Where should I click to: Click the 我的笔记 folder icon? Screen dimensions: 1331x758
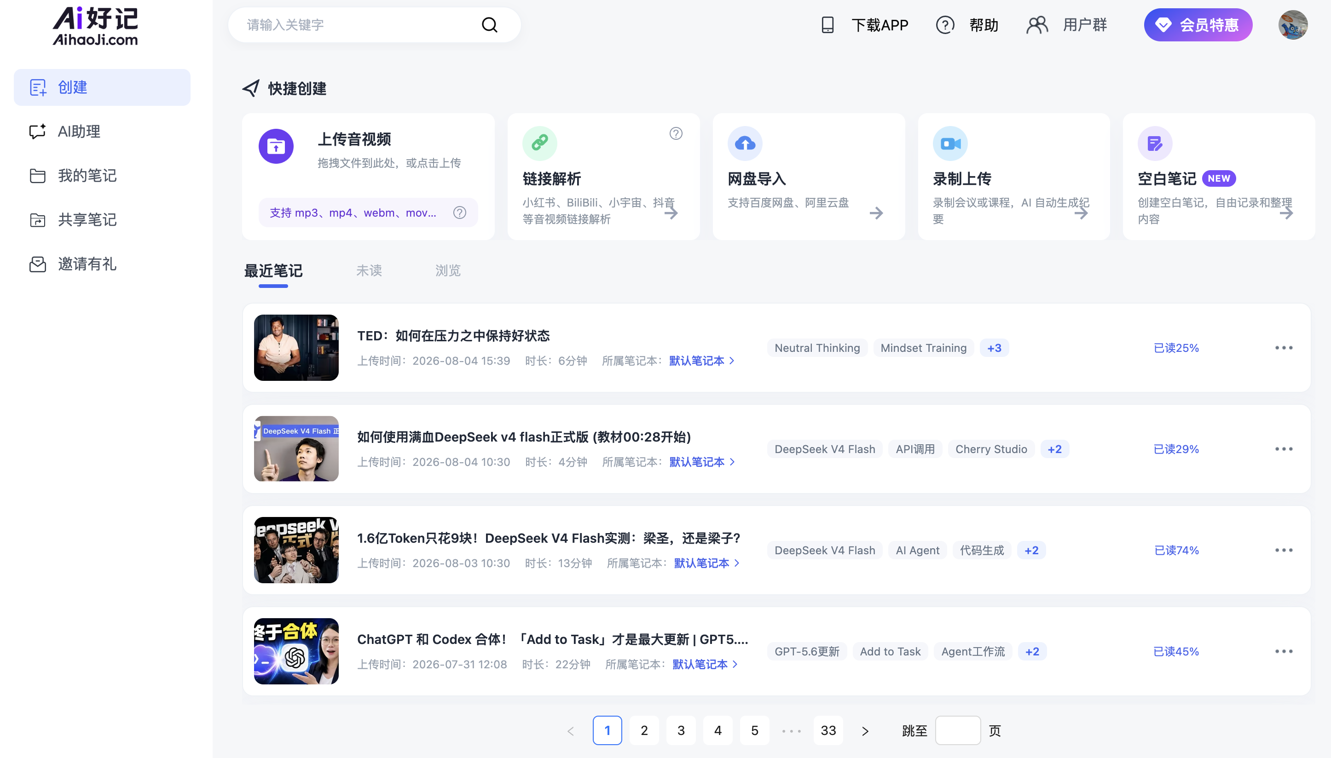pos(37,176)
